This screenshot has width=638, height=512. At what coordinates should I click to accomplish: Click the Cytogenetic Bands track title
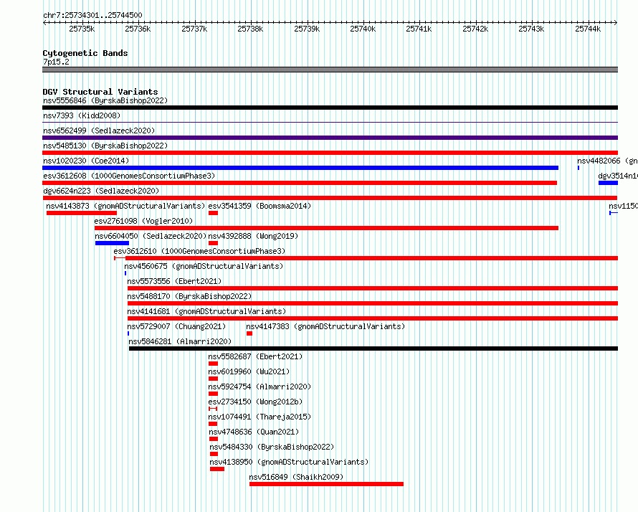[x=85, y=53]
